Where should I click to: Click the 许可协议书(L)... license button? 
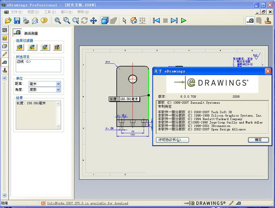pos(172,140)
